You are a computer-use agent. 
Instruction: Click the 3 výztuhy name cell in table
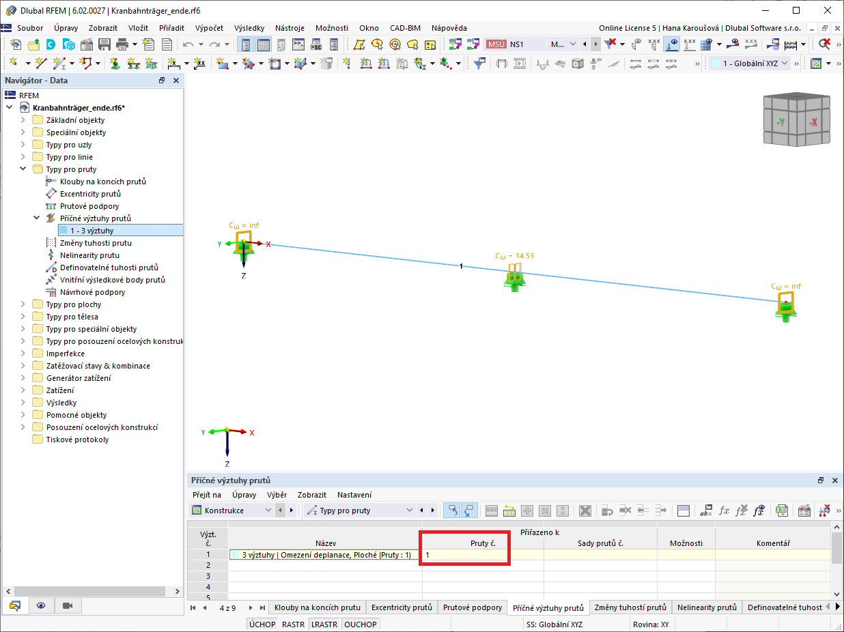[325, 556]
